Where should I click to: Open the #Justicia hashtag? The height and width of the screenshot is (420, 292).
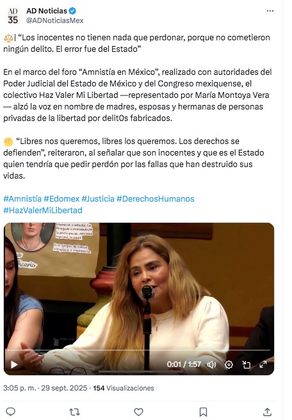[98, 198]
